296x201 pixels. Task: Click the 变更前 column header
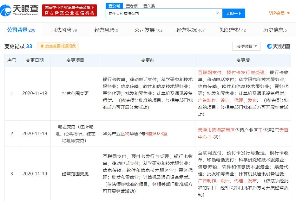point(148,60)
